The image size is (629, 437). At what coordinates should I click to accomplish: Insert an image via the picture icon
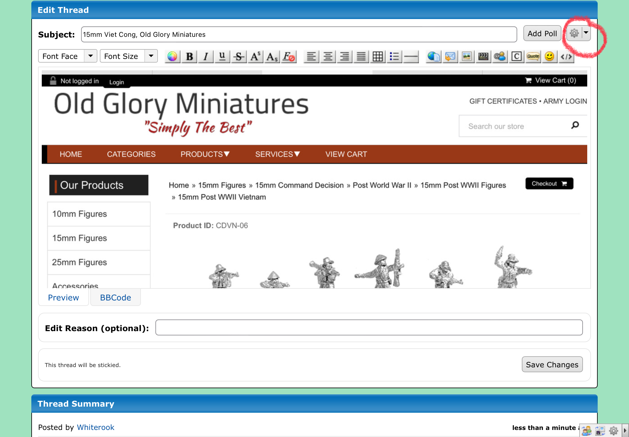[467, 56]
